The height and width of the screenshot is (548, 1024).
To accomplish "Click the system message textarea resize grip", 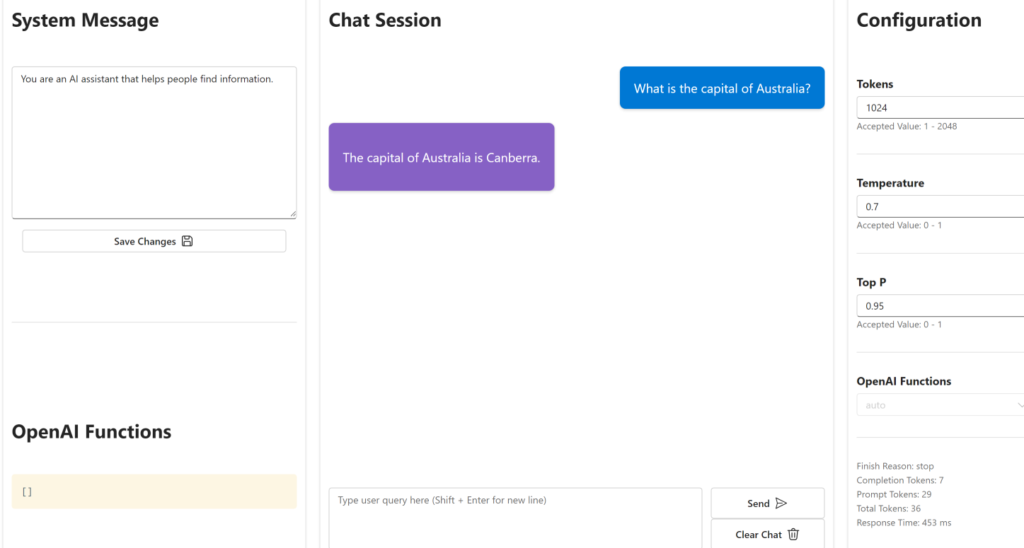I will (292, 214).
